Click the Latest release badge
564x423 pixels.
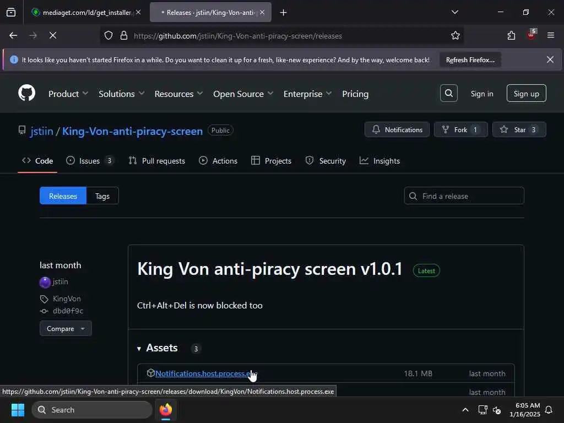pos(426,271)
